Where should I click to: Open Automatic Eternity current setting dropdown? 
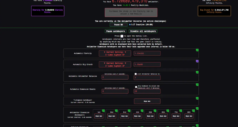pyautogui.click(x=115, y=53)
